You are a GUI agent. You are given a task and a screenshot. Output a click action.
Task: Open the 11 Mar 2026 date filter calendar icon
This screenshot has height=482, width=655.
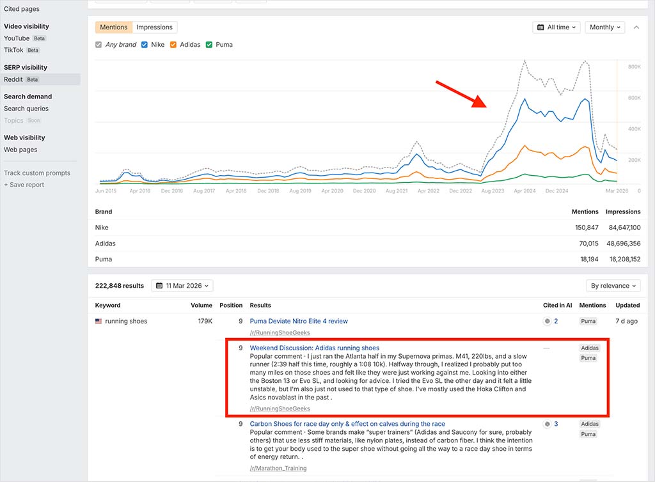click(x=160, y=285)
